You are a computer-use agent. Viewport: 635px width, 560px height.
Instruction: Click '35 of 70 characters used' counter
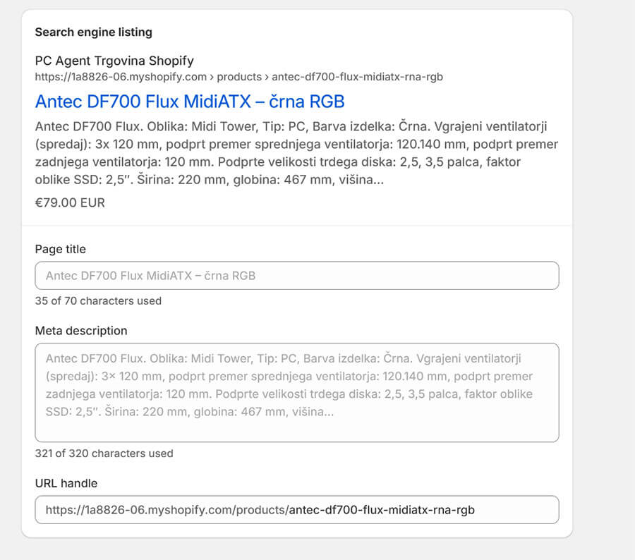click(x=98, y=301)
